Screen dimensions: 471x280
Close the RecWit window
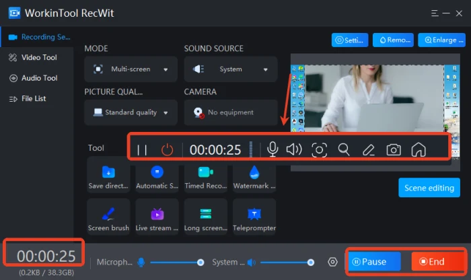(x=459, y=13)
